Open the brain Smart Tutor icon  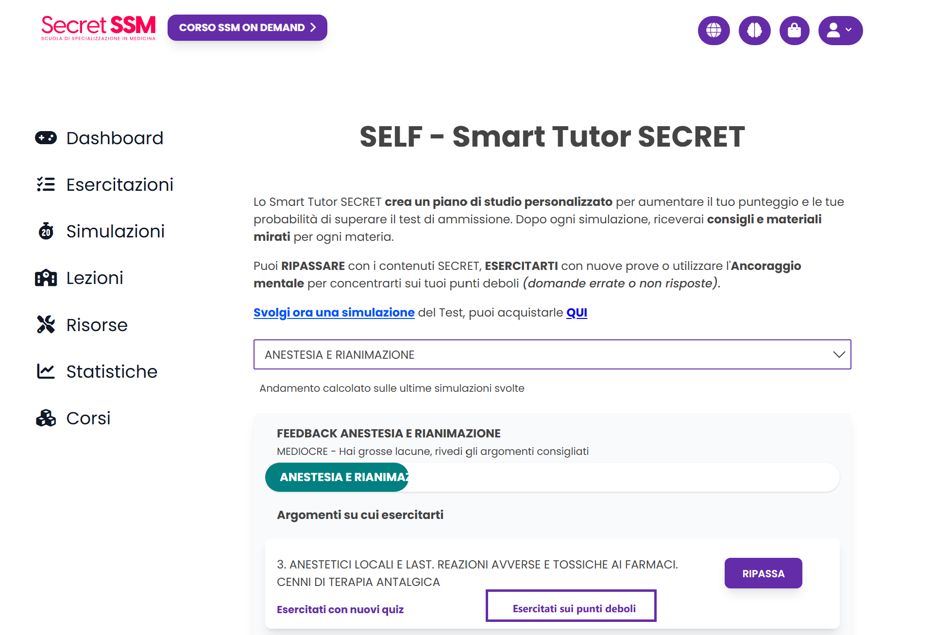tap(754, 31)
